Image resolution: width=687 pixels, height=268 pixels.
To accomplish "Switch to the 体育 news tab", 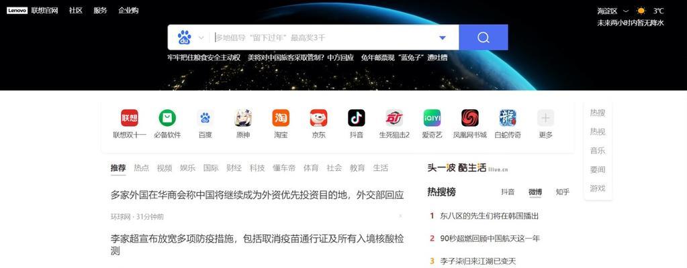I will (x=311, y=168).
